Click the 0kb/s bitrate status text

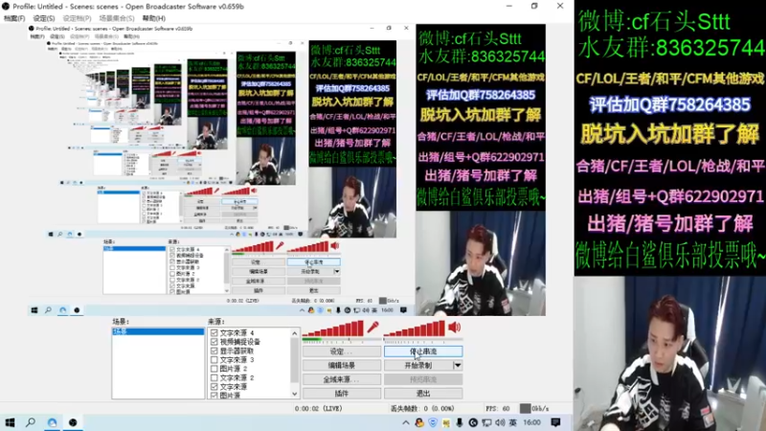540,409
